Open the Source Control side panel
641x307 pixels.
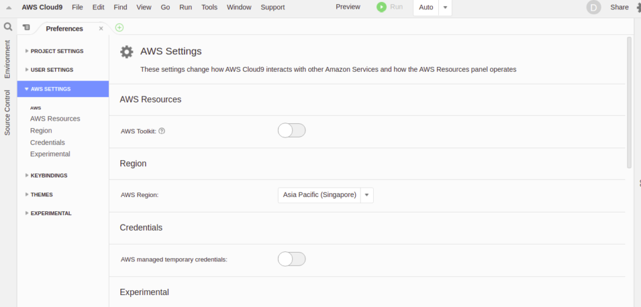(x=8, y=113)
